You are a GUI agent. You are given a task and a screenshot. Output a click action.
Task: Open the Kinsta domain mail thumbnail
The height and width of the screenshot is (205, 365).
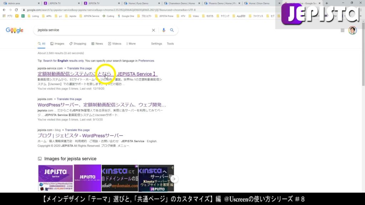pos(120,178)
